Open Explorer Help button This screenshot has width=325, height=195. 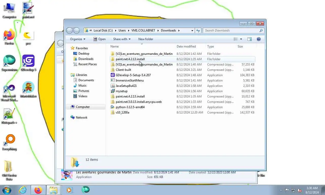point(259,39)
